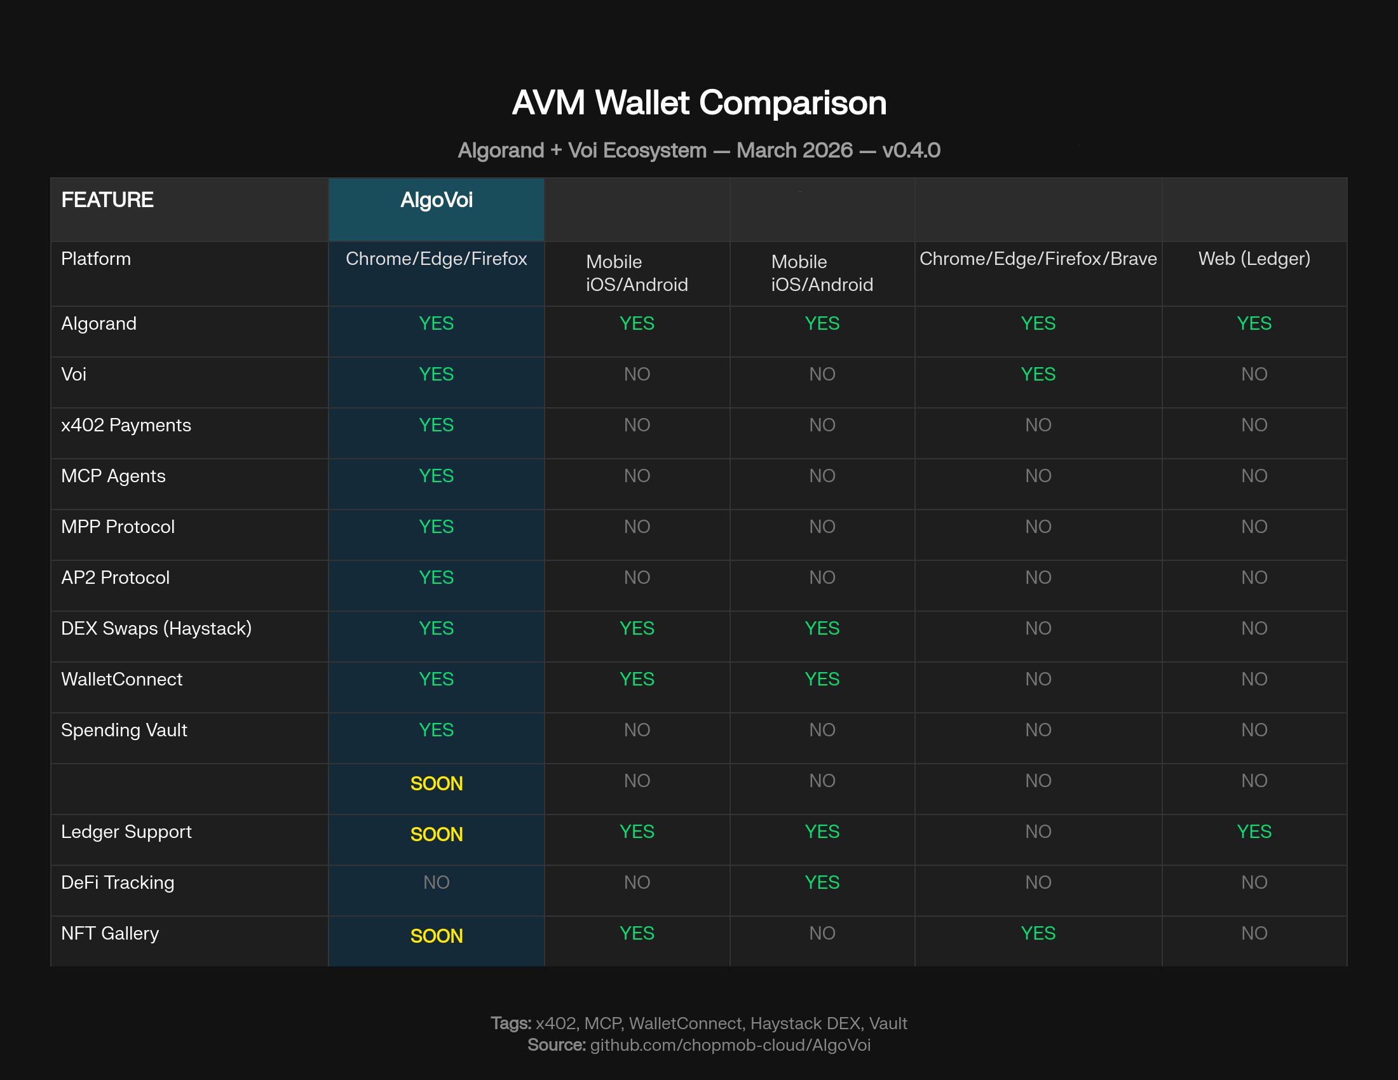Click the Algorand + Voi Ecosystem subtitle
1398x1080 pixels.
tap(698, 151)
